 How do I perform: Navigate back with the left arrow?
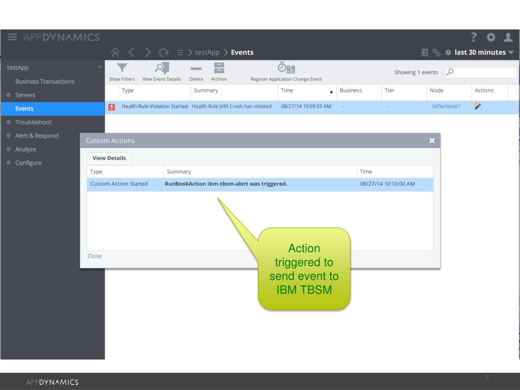point(132,52)
